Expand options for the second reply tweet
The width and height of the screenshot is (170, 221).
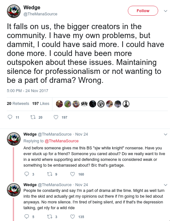[166, 185]
